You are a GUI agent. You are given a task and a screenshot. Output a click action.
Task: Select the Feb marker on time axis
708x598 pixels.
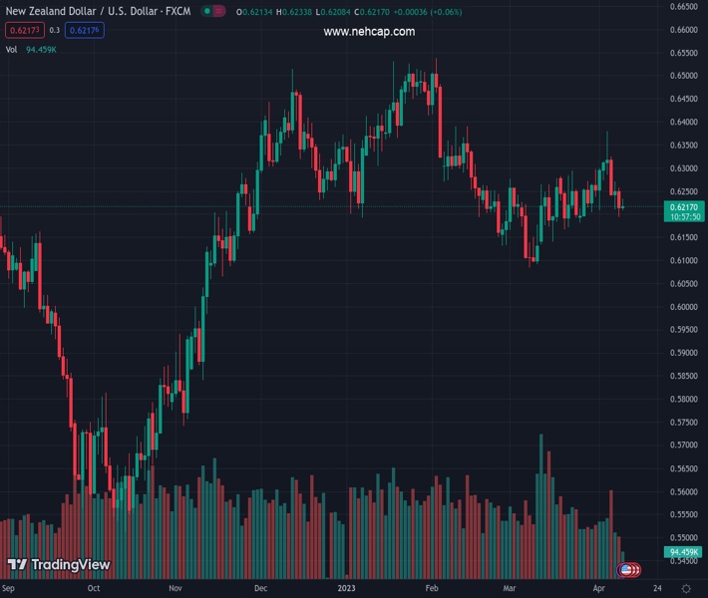(x=432, y=588)
